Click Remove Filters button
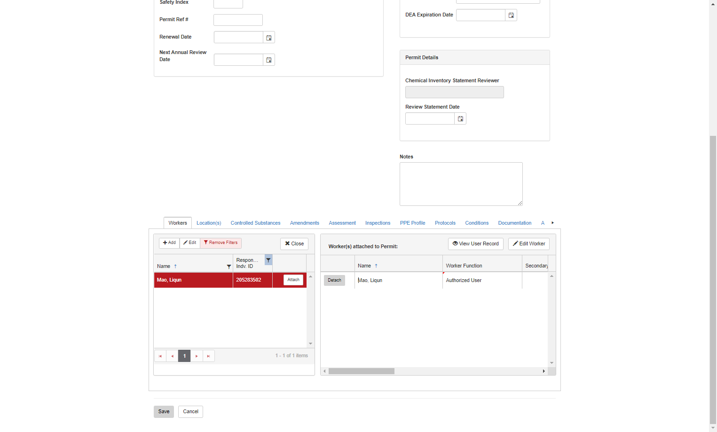717x432 pixels. 221,243
